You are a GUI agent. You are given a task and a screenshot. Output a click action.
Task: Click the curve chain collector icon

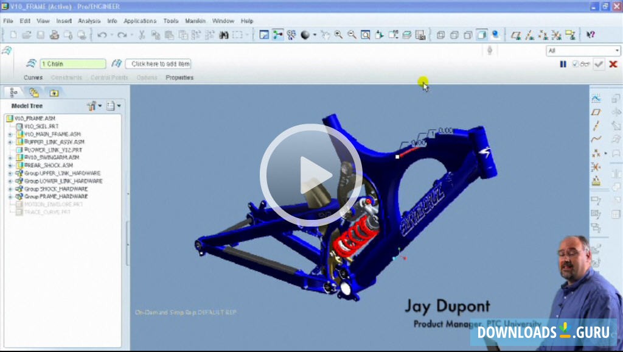[32, 63]
